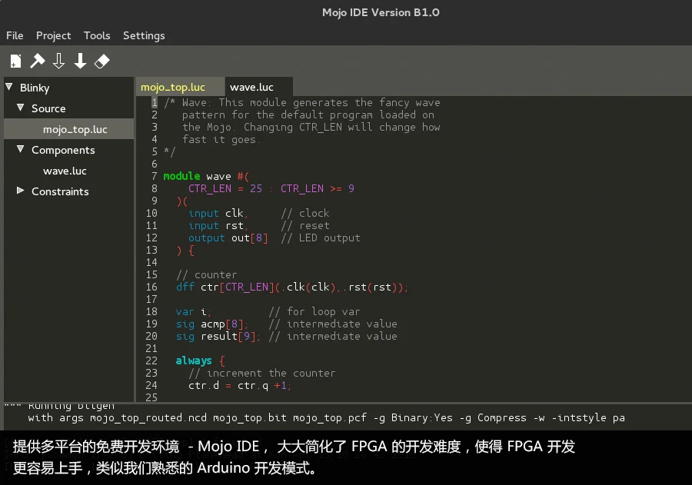692x485 pixels.
Task: Create a new file with toolbar icon
Action: (16, 61)
